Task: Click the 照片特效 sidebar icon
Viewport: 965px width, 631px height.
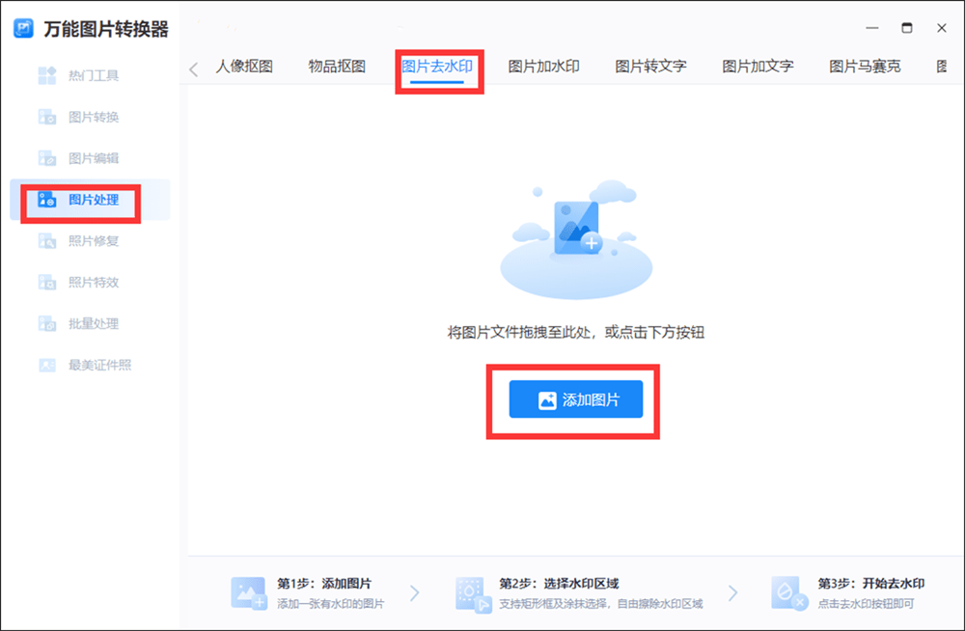Action: [46, 282]
